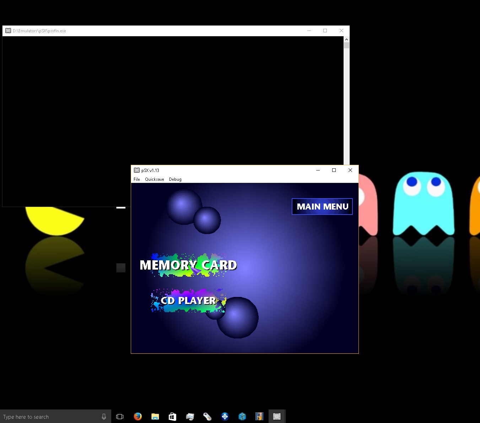Minimize the pSX v1.13 window
The height and width of the screenshot is (423, 480).
point(318,170)
